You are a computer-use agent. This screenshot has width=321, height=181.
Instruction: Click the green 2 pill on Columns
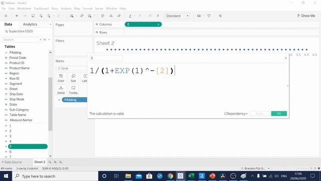(x=143, y=25)
